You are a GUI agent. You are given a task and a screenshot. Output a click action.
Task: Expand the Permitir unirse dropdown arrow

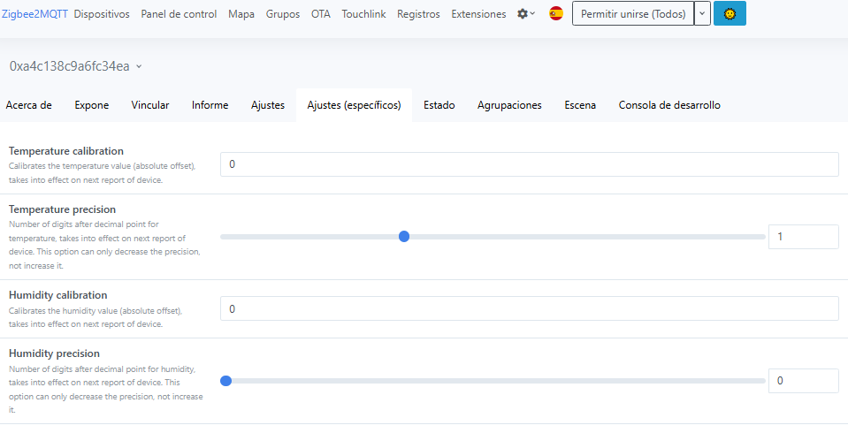(702, 14)
